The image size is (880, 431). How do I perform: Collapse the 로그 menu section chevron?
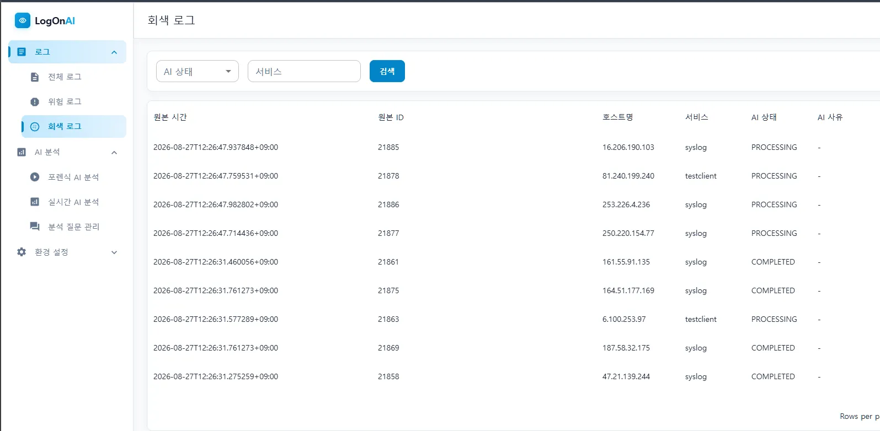(114, 52)
